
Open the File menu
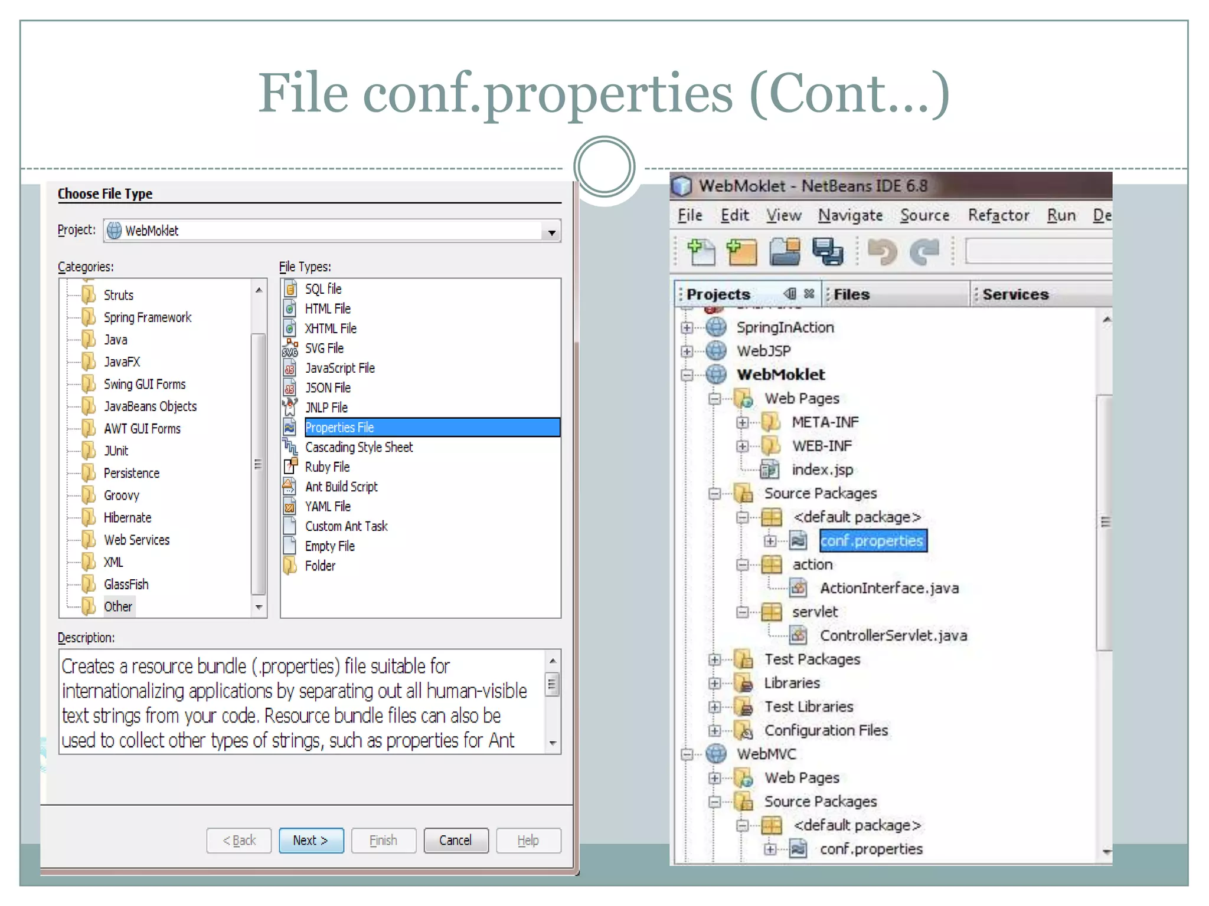click(x=690, y=215)
